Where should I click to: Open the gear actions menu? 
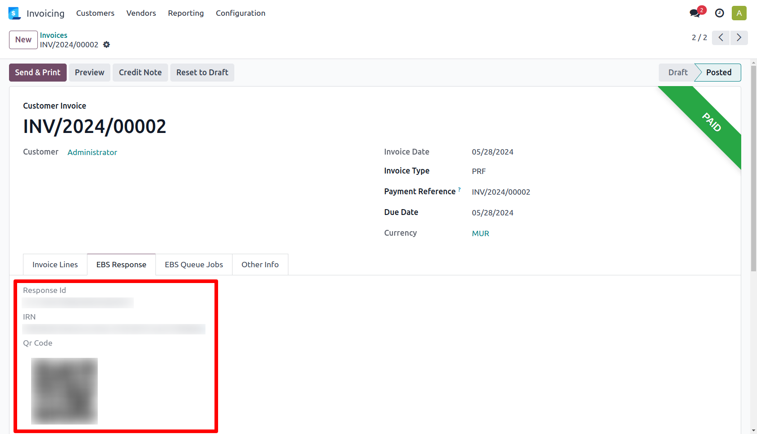pyautogui.click(x=106, y=45)
